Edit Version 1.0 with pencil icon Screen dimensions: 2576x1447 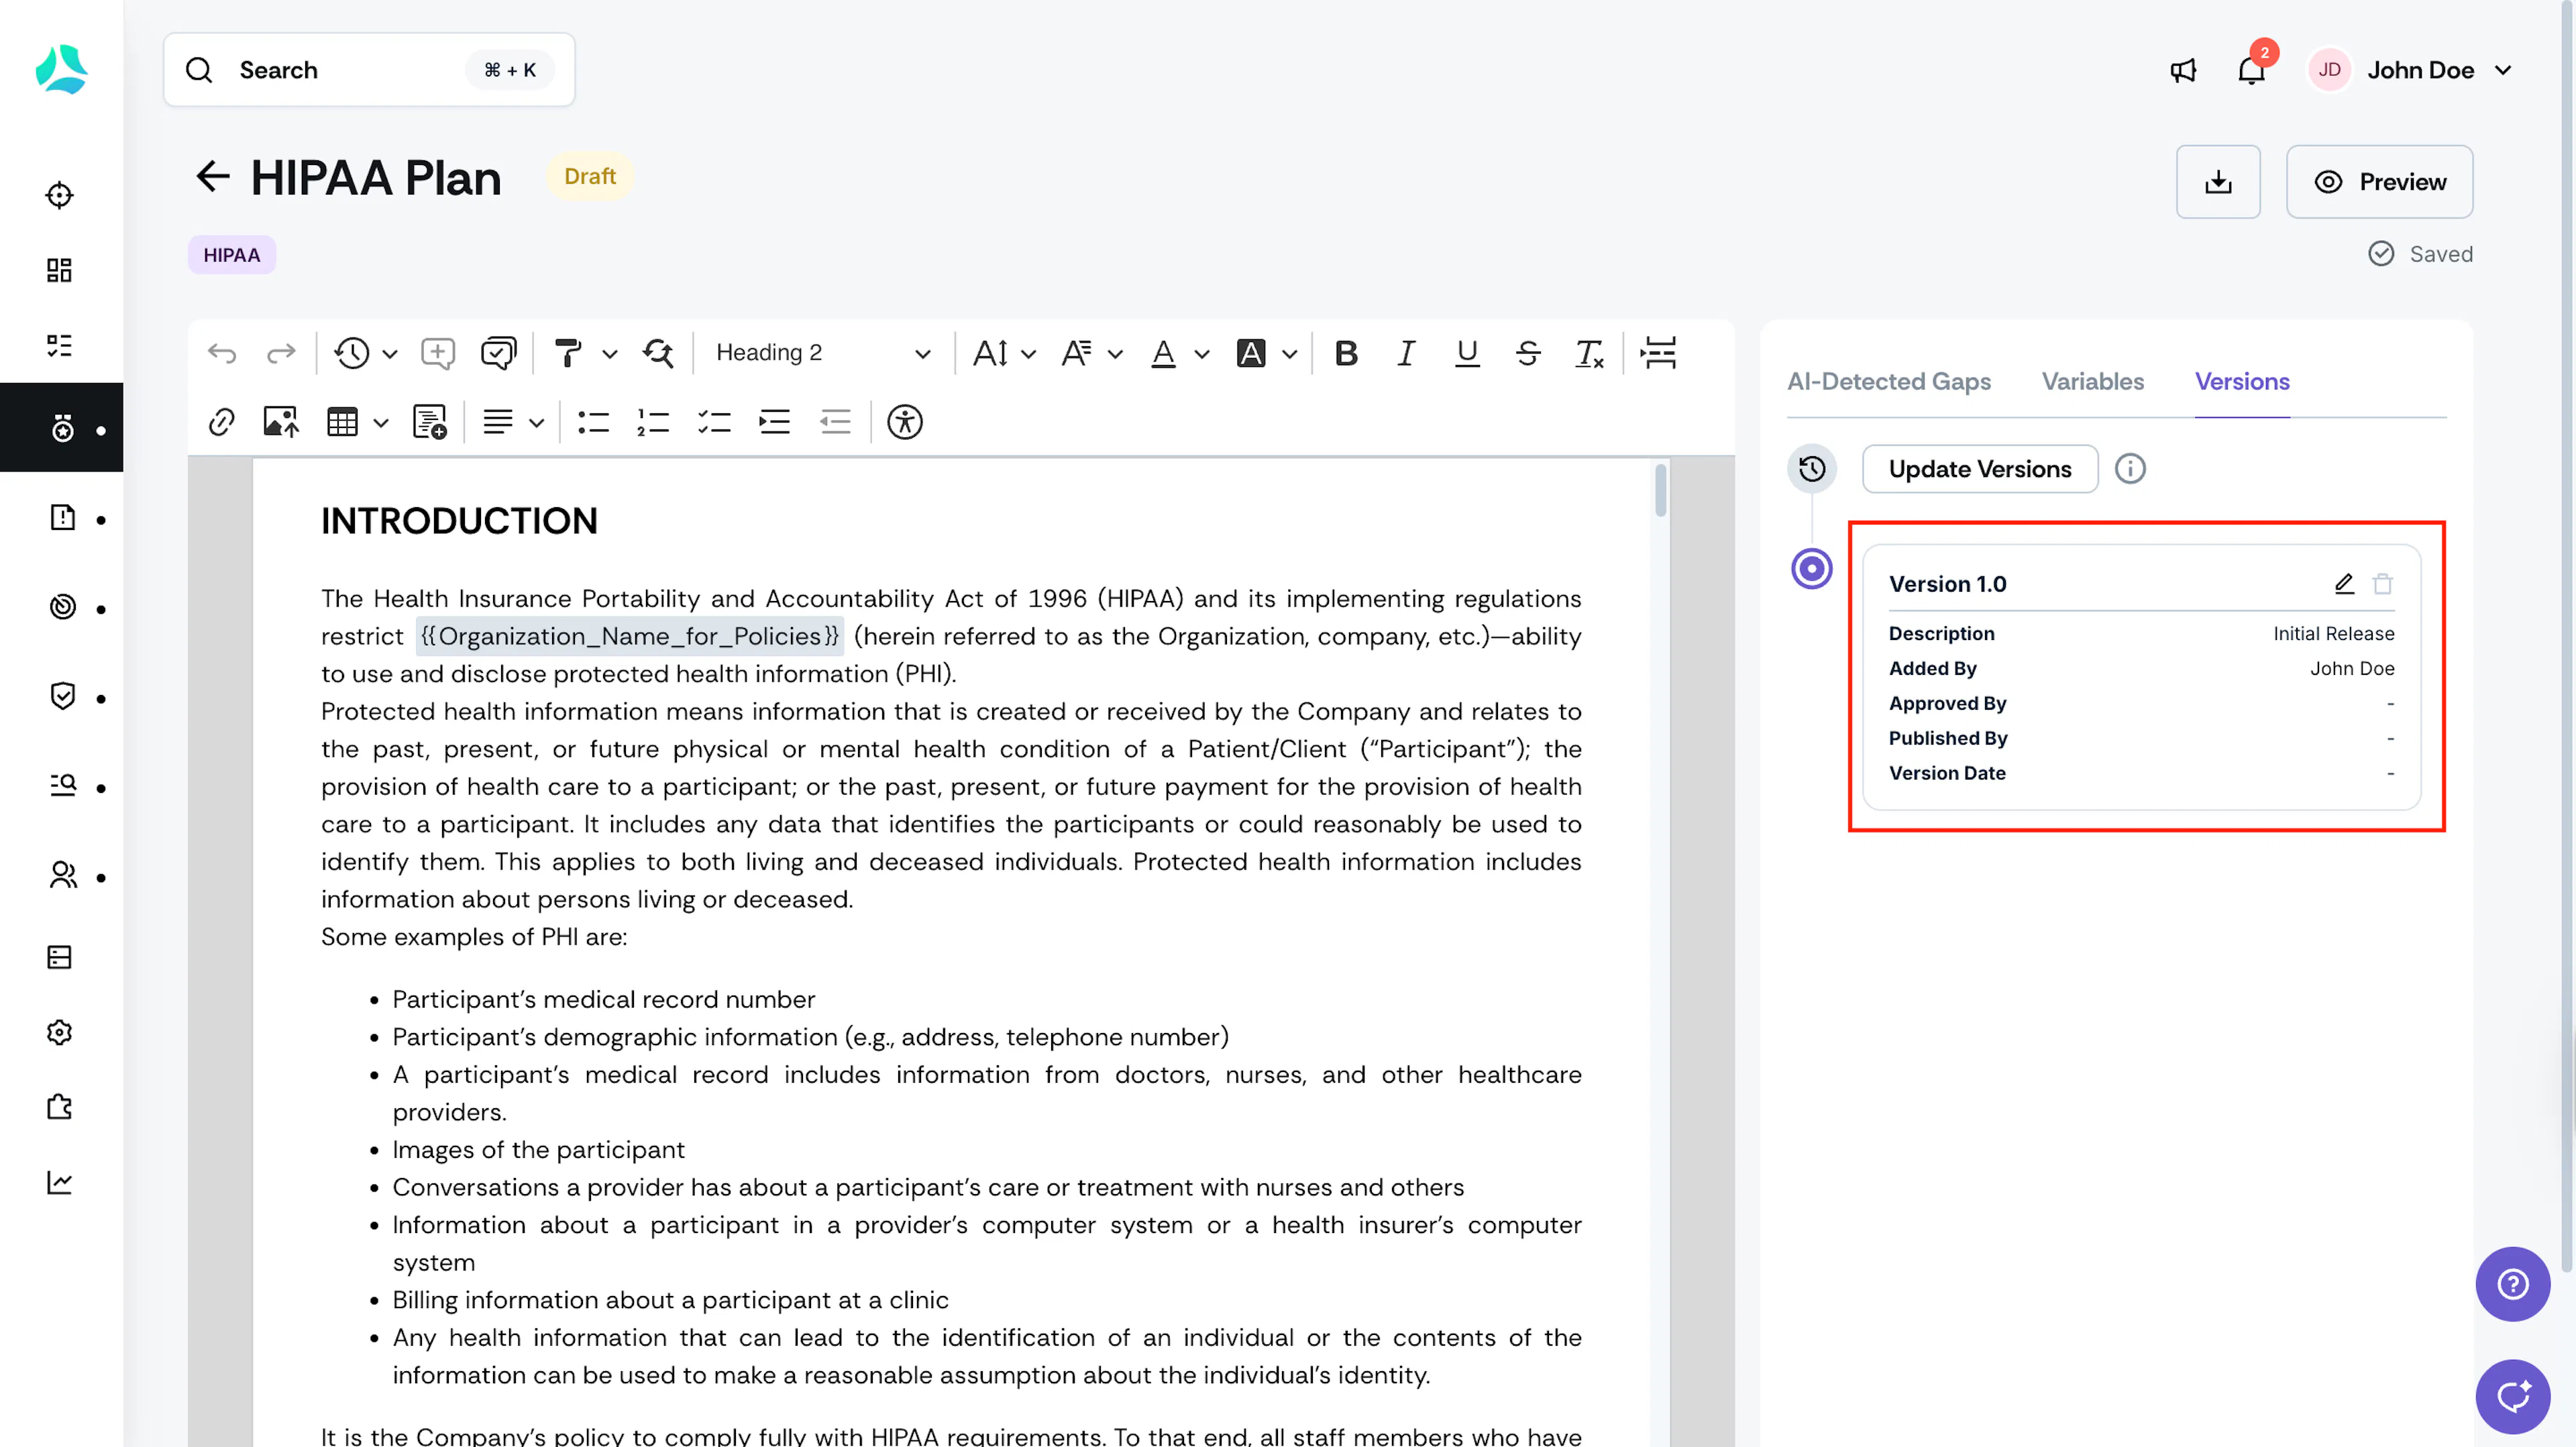[x=2344, y=584]
